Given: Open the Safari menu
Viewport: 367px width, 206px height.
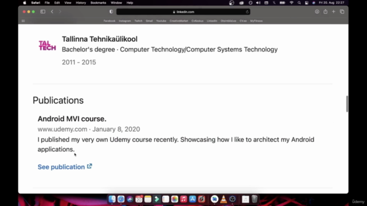Looking at the screenshot, I should click(x=36, y=3).
